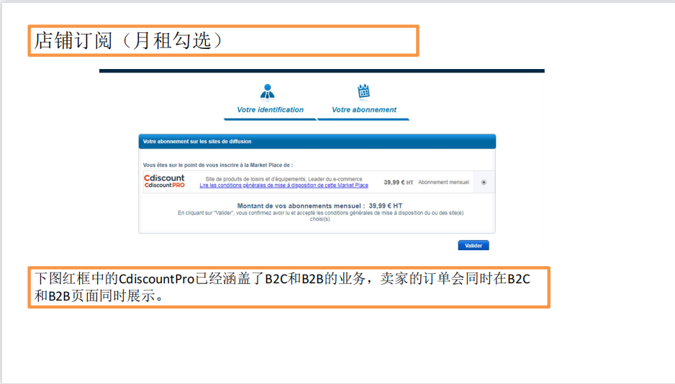Click the Site de produits de loisirs description

coord(284,179)
